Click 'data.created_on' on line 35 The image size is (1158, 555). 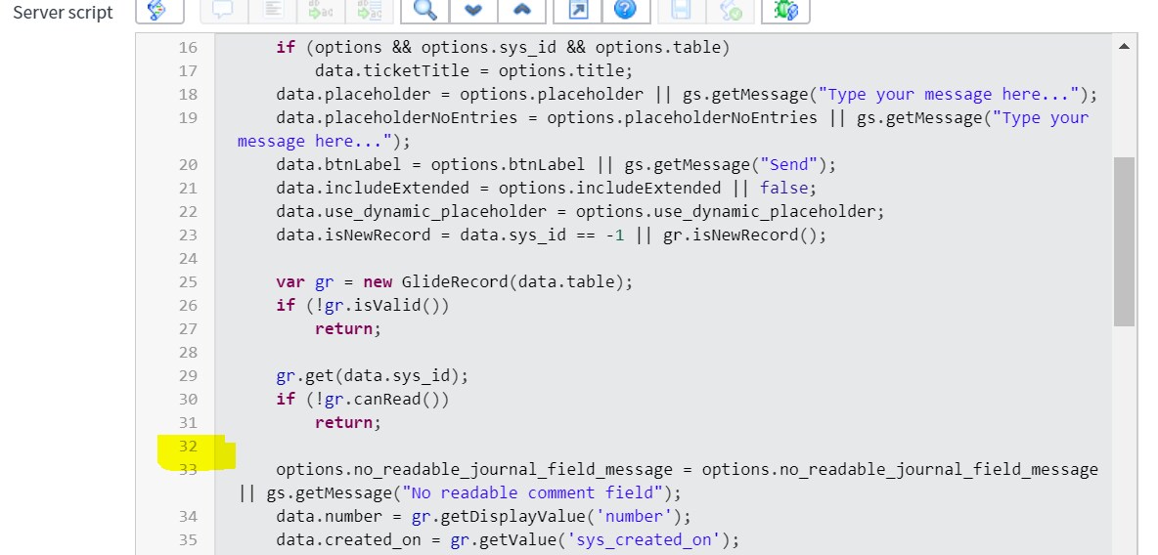pos(348,540)
